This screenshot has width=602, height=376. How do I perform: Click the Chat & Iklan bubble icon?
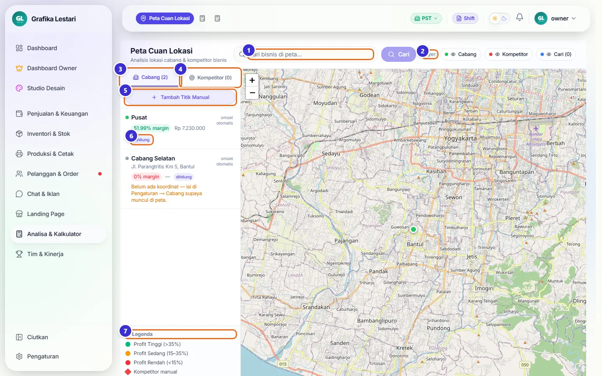19,194
